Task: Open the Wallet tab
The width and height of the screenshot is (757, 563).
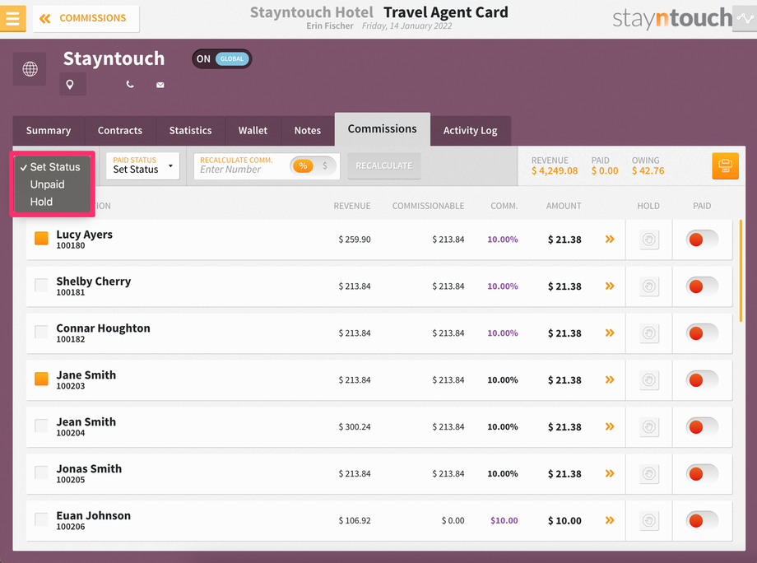Action: point(253,130)
